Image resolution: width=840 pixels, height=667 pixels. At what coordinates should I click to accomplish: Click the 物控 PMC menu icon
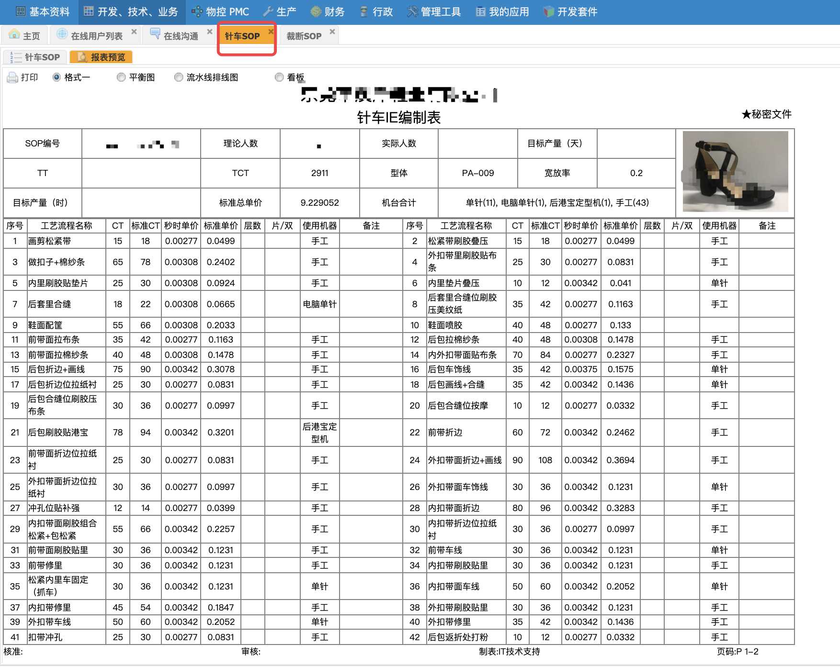197,12
